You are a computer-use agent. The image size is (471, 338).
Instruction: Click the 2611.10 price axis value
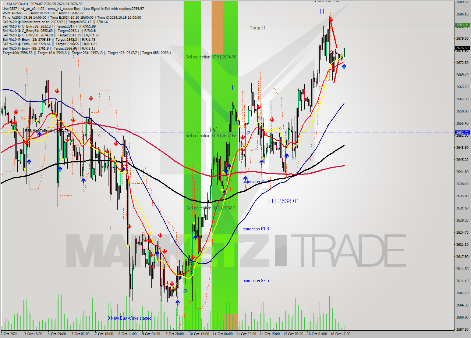click(462, 281)
